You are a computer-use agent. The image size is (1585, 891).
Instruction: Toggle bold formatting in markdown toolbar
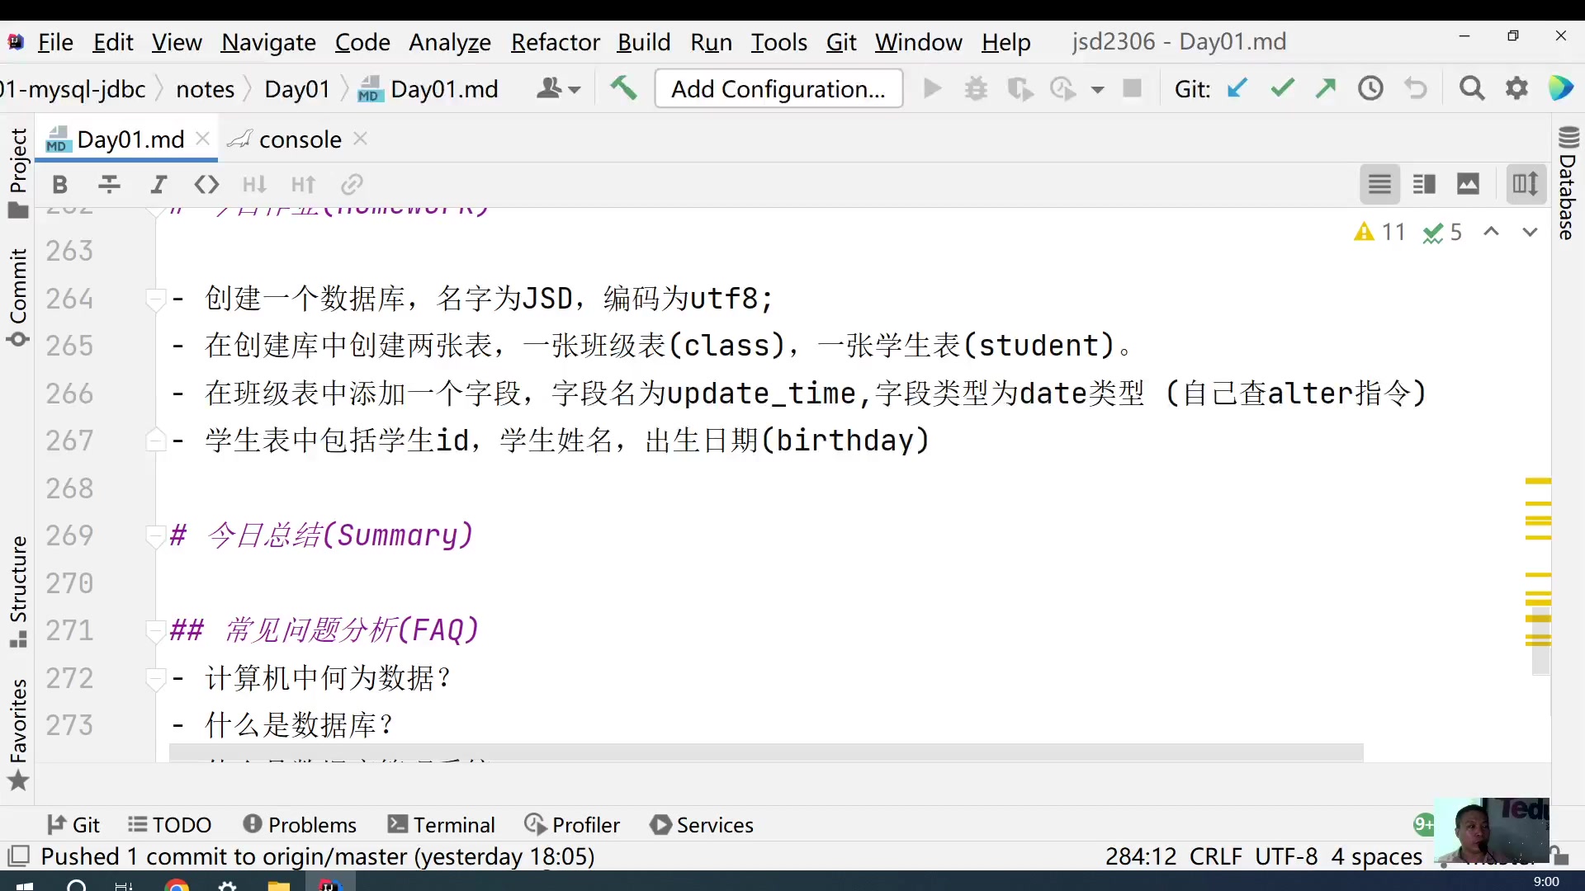point(59,185)
